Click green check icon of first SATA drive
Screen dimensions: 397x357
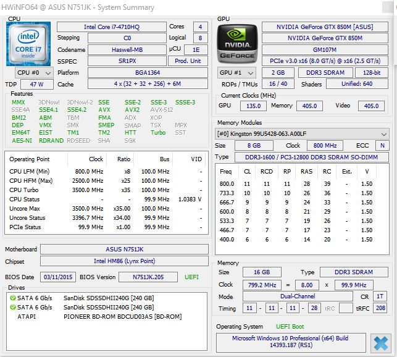point(12,298)
